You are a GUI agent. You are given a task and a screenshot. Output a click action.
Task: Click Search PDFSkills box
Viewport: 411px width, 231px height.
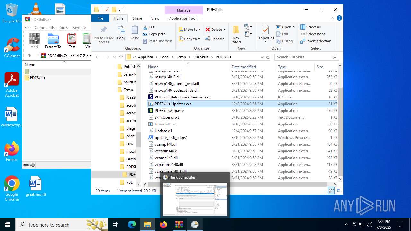307,57
